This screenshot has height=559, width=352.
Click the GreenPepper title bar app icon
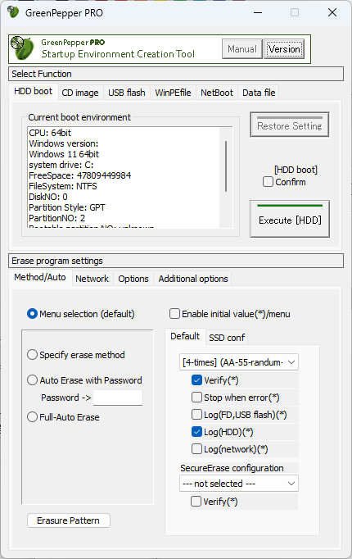click(13, 12)
